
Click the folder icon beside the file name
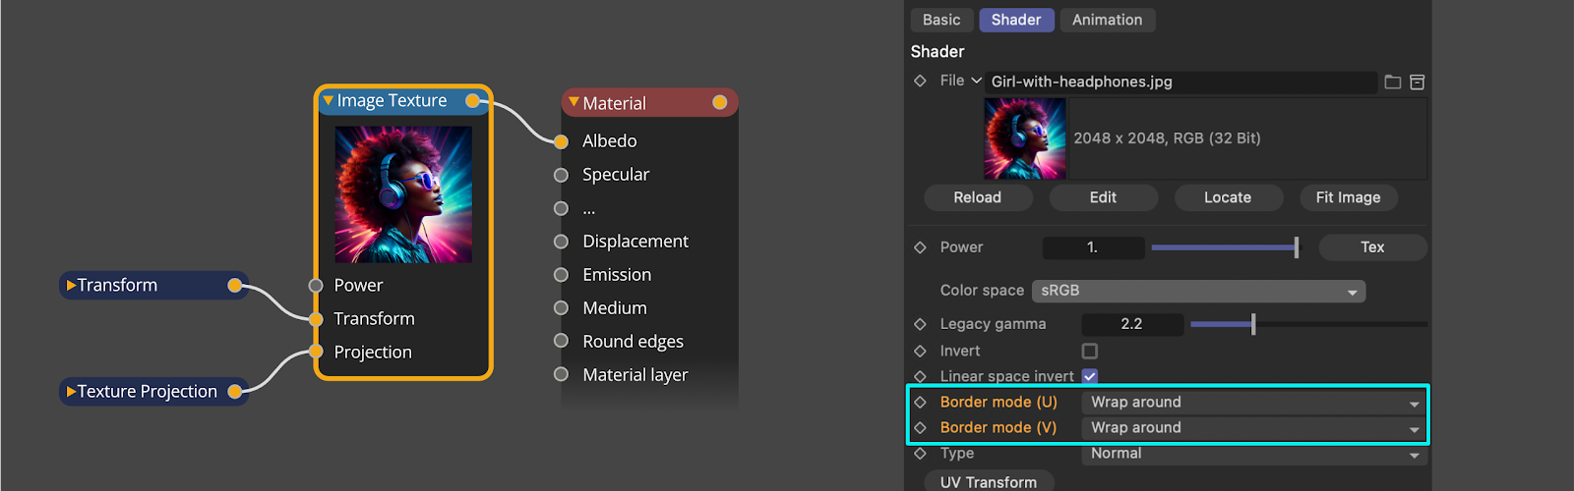[1392, 82]
